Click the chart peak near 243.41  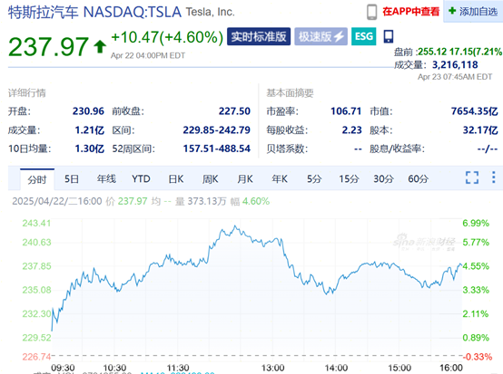[x=235, y=226]
